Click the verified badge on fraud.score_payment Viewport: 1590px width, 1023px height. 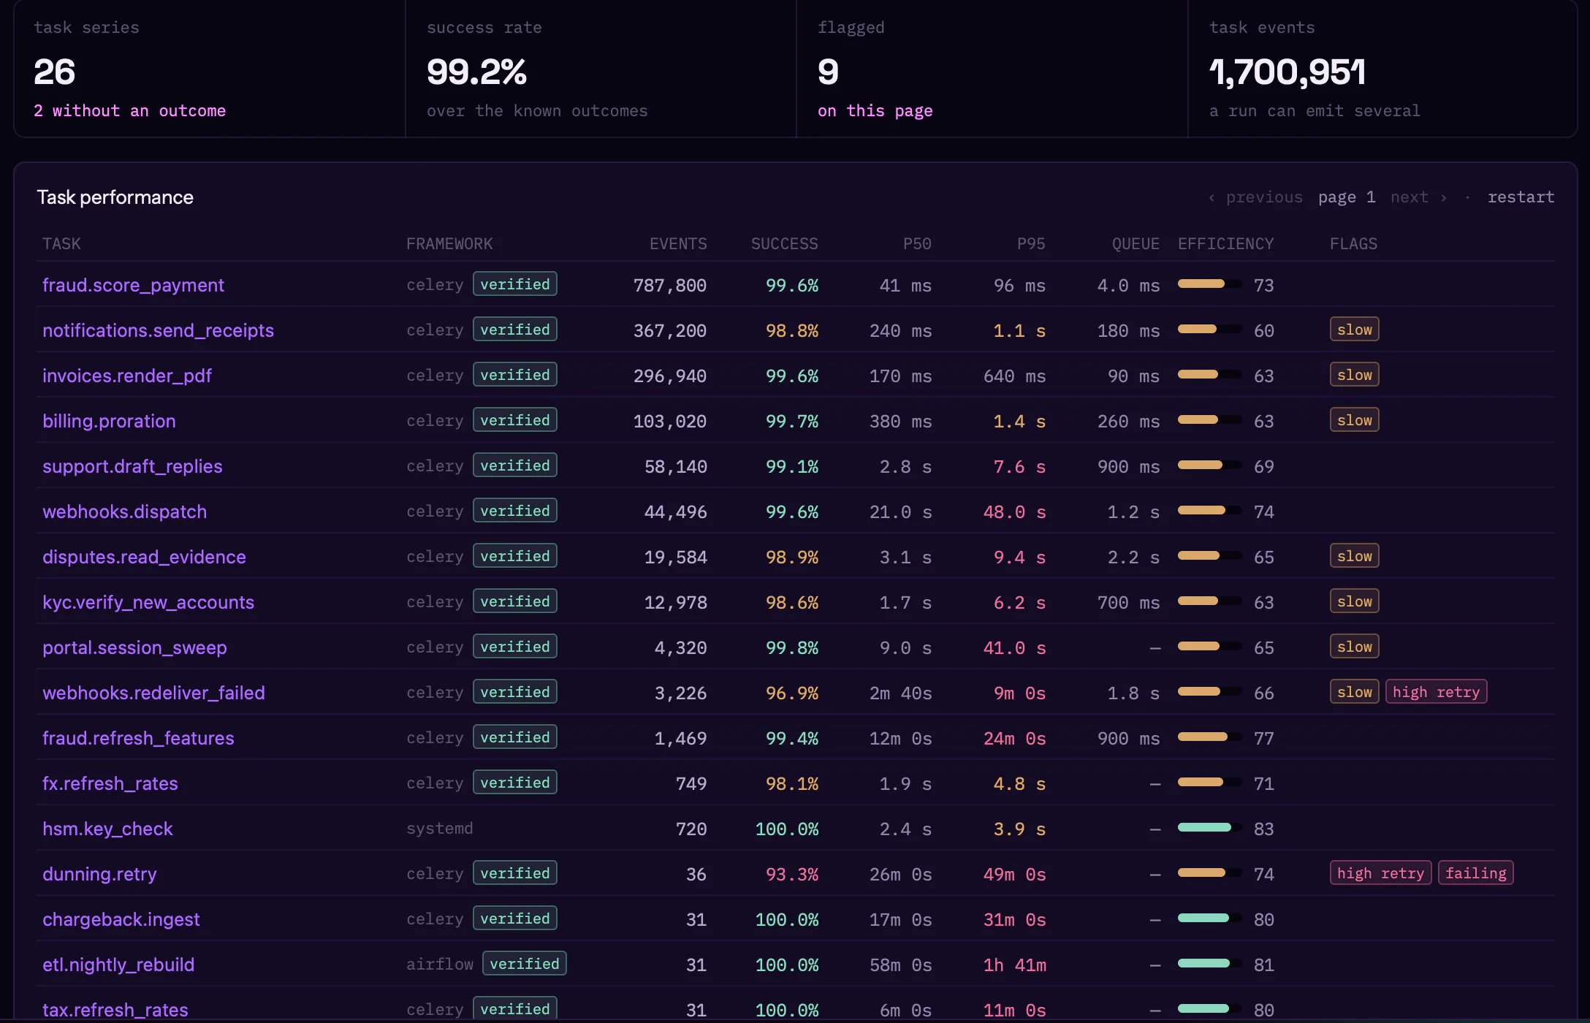coord(514,284)
